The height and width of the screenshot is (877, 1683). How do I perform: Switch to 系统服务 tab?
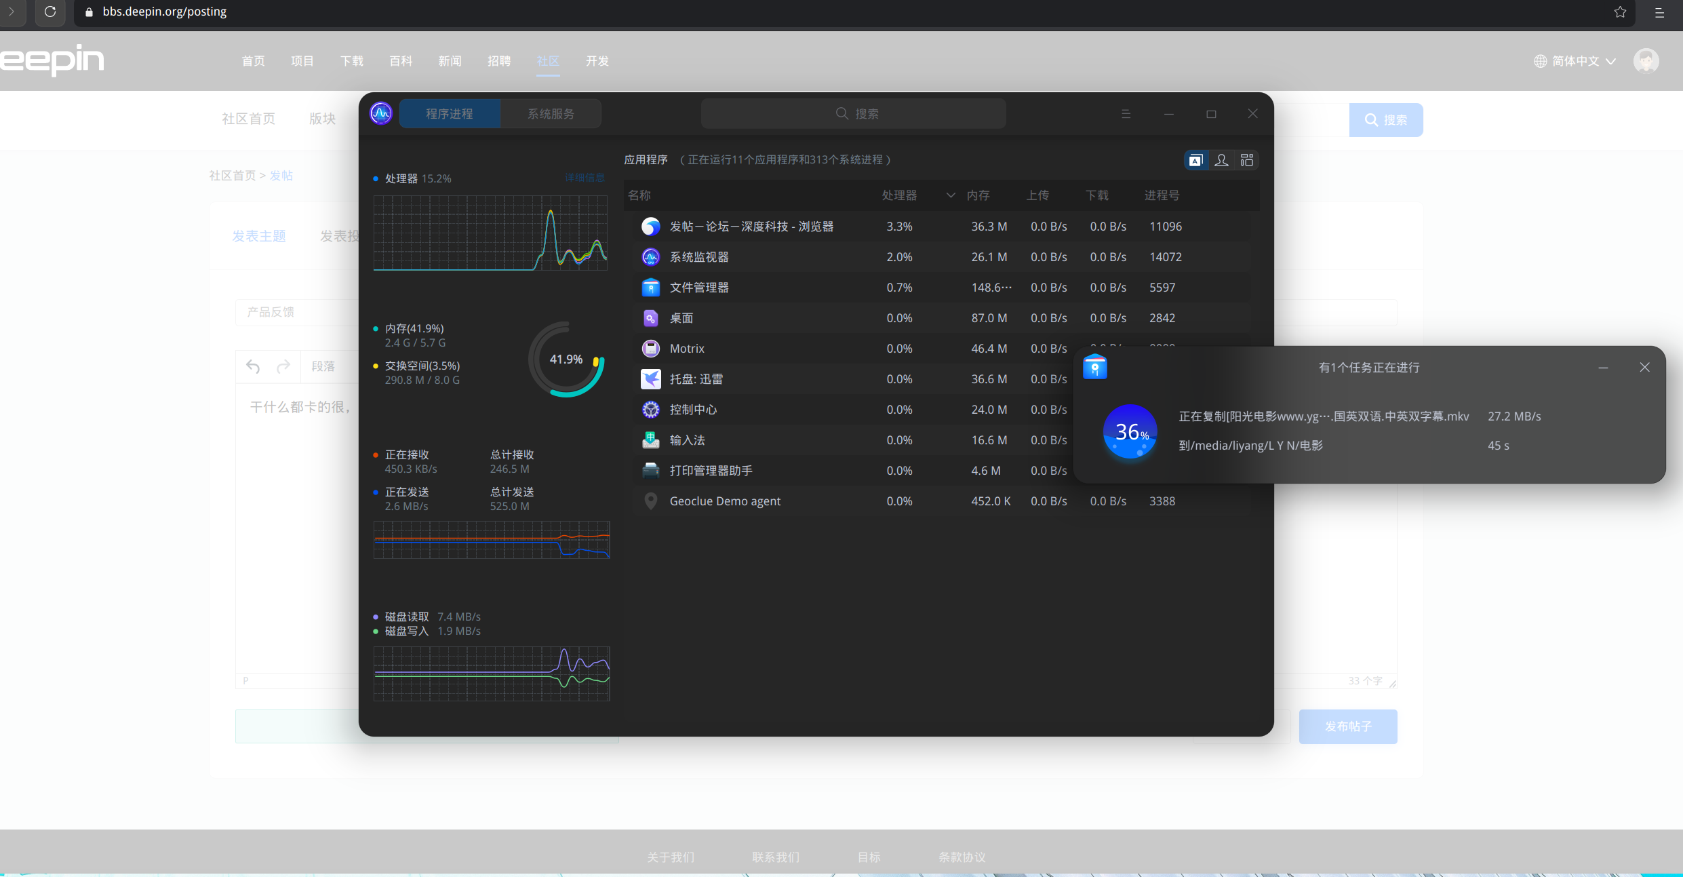click(551, 114)
